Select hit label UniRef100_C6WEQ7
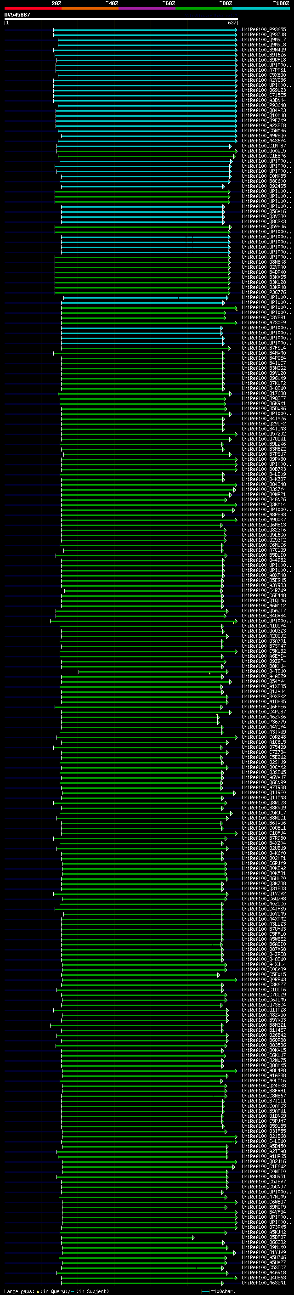294x1295 pixels. coord(264,1202)
